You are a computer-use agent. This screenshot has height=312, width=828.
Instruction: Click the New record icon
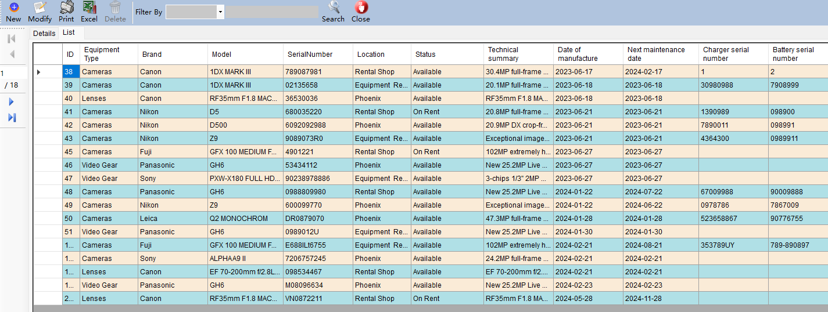point(13,8)
